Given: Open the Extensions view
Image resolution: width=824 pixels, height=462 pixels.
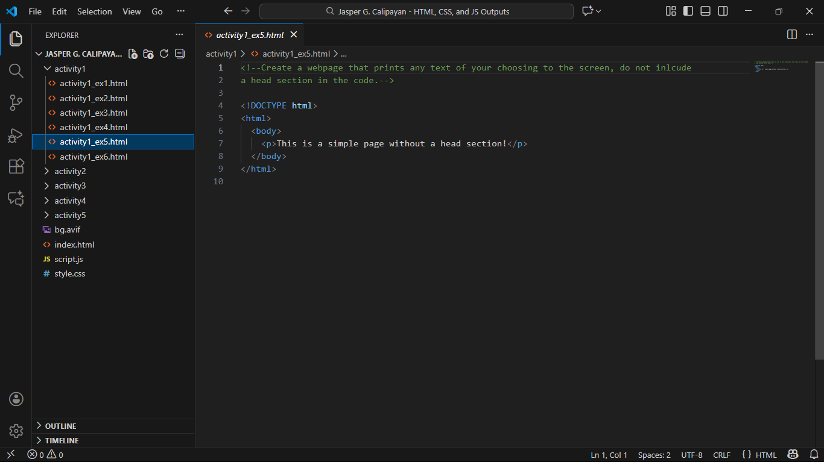Looking at the screenshot, I should (16, 167).
